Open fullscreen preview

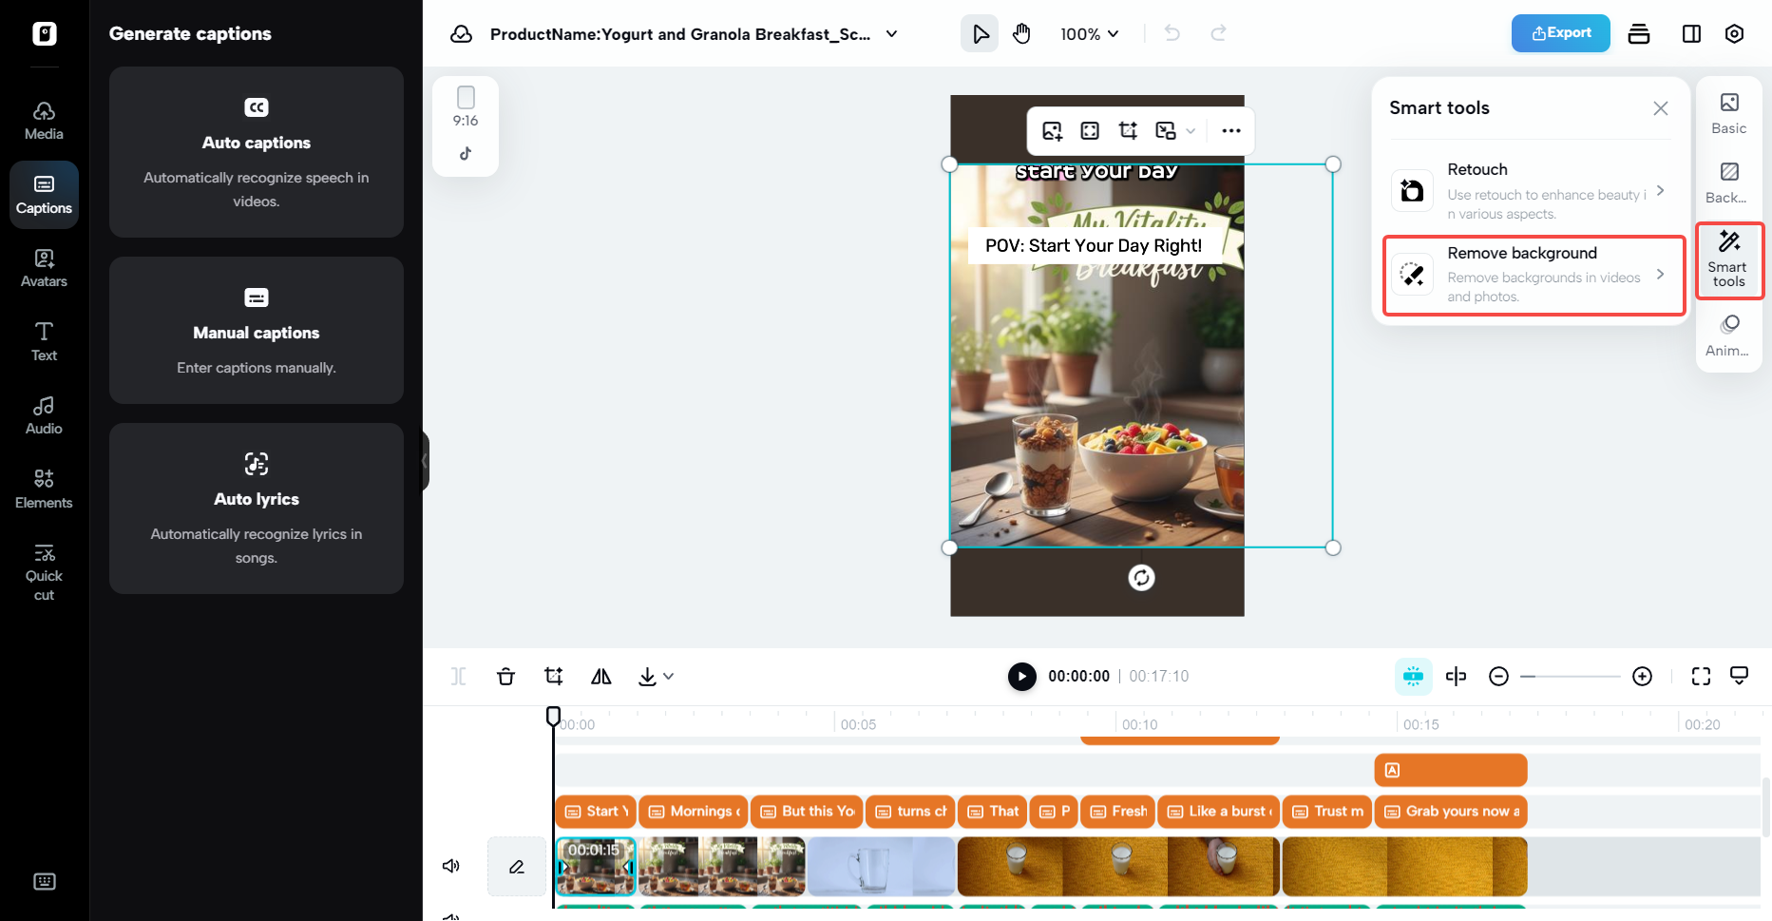(1701, 676)
